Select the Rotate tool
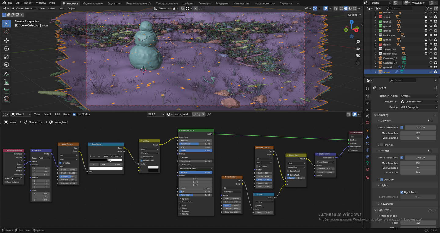The height and width of the screenshot is (233, 440). click(x=6, y=49)
